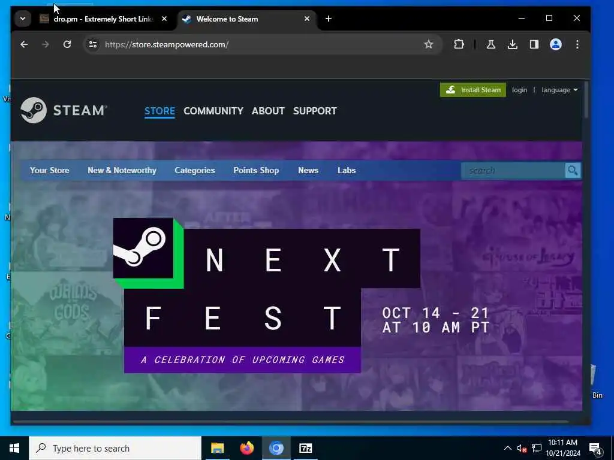The width and height of the screenshot is (614, 460).
Task: Open New & Noteworthy menu
Action: coord(122,171)
